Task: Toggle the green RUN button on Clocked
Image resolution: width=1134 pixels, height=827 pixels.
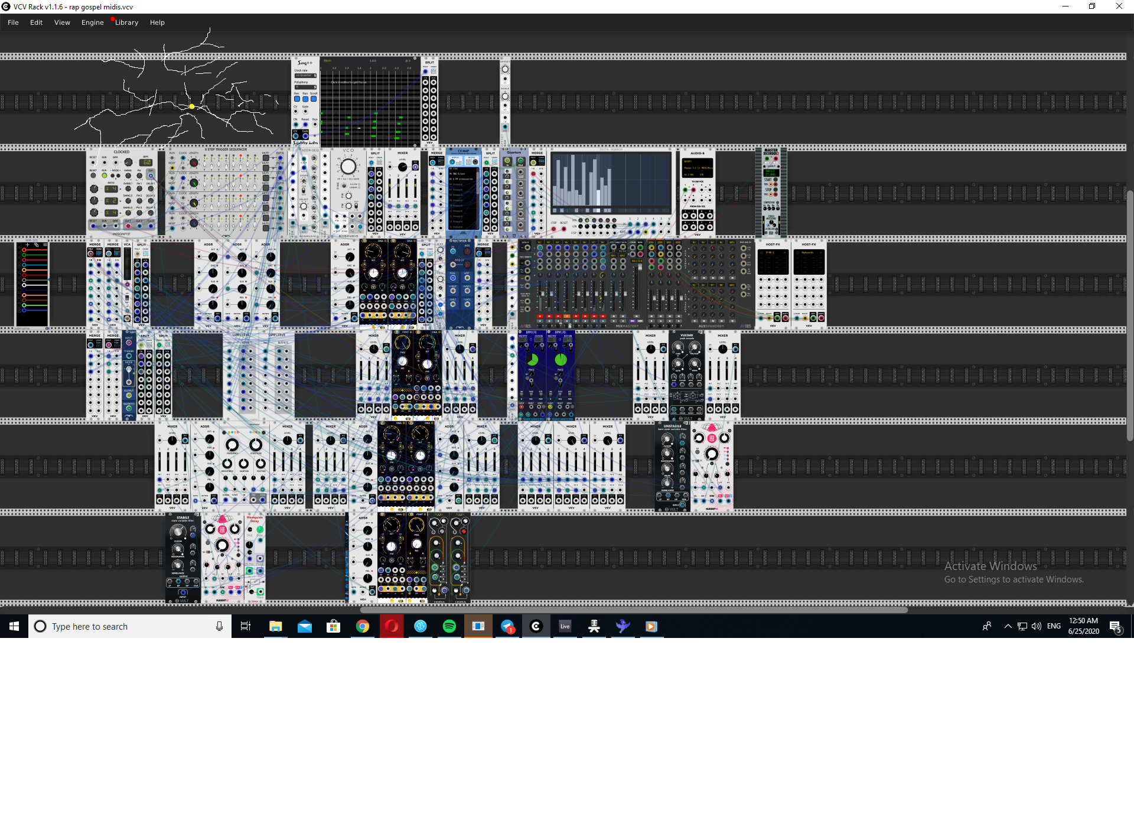Action: (105, 175)
